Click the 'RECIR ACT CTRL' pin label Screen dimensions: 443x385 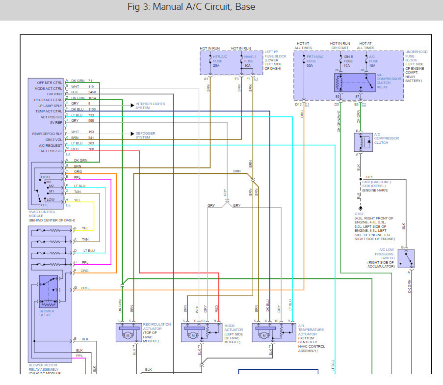(48, 100)
